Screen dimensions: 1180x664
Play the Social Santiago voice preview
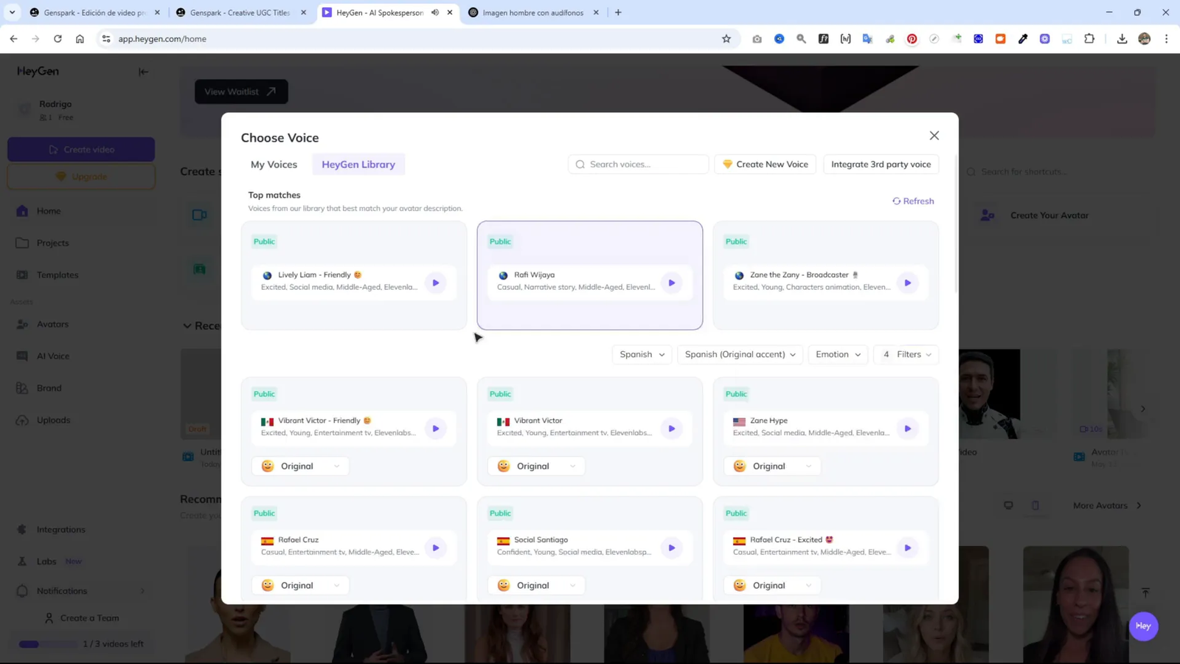[672, 548]
